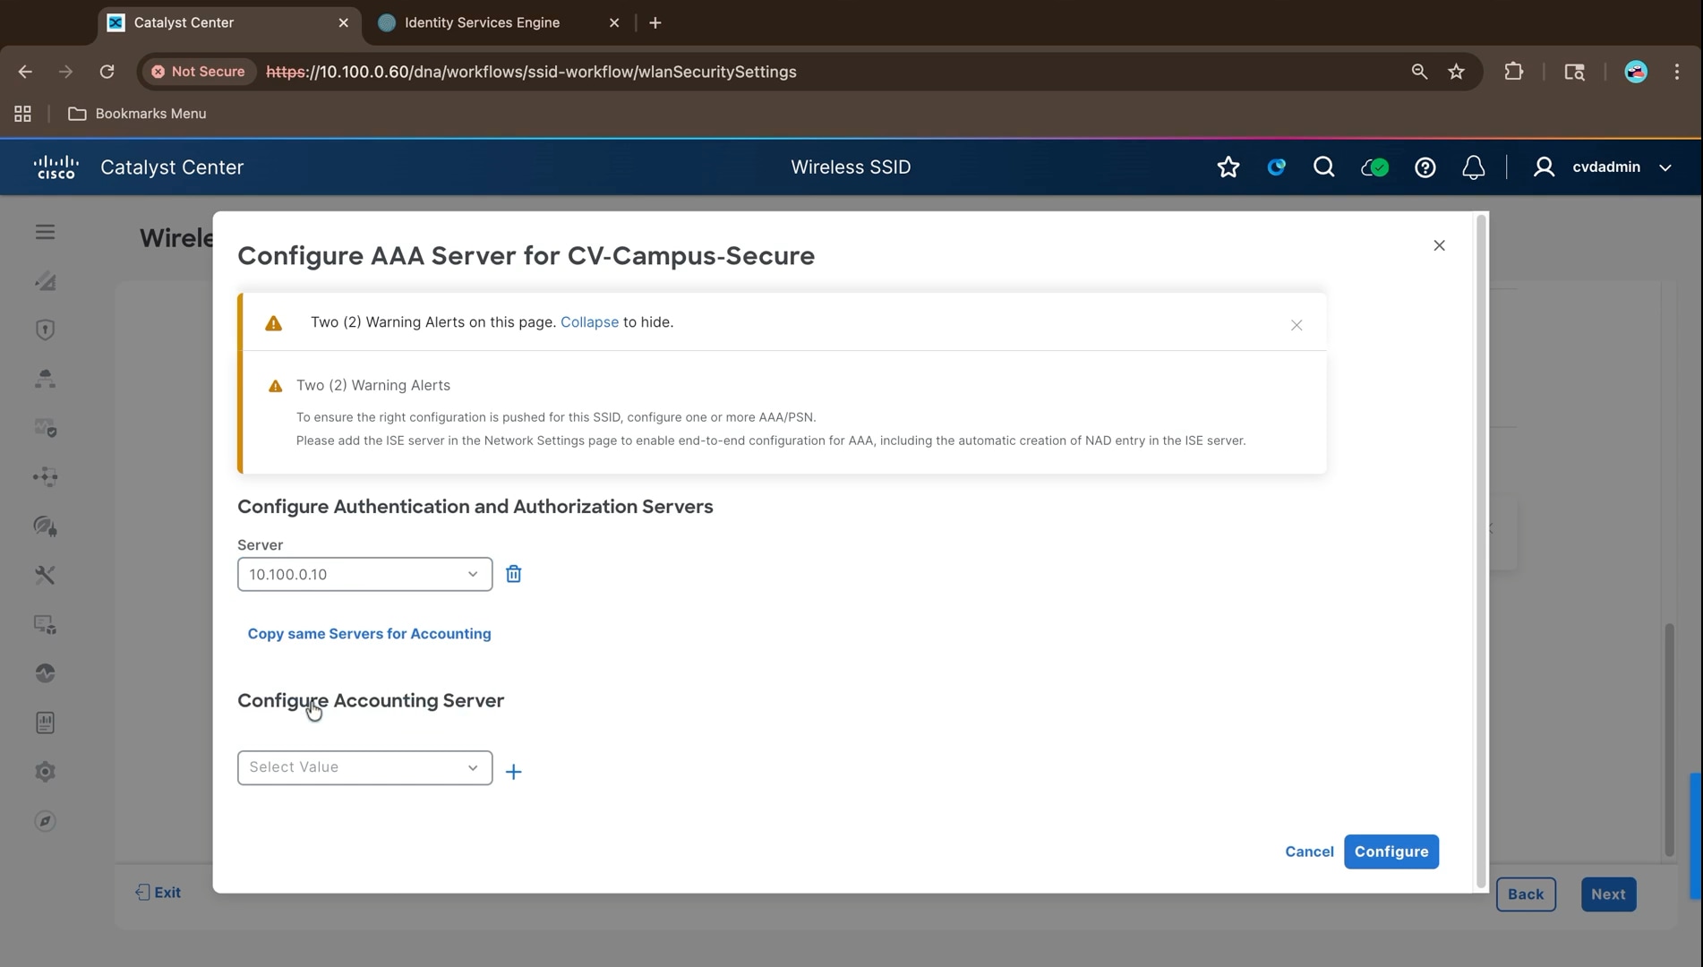Open the Bookmarks Menu folder
Image resolution: width=1703 pixels, height=967 pixels.
pyautogui.click(x=137, y=114)
